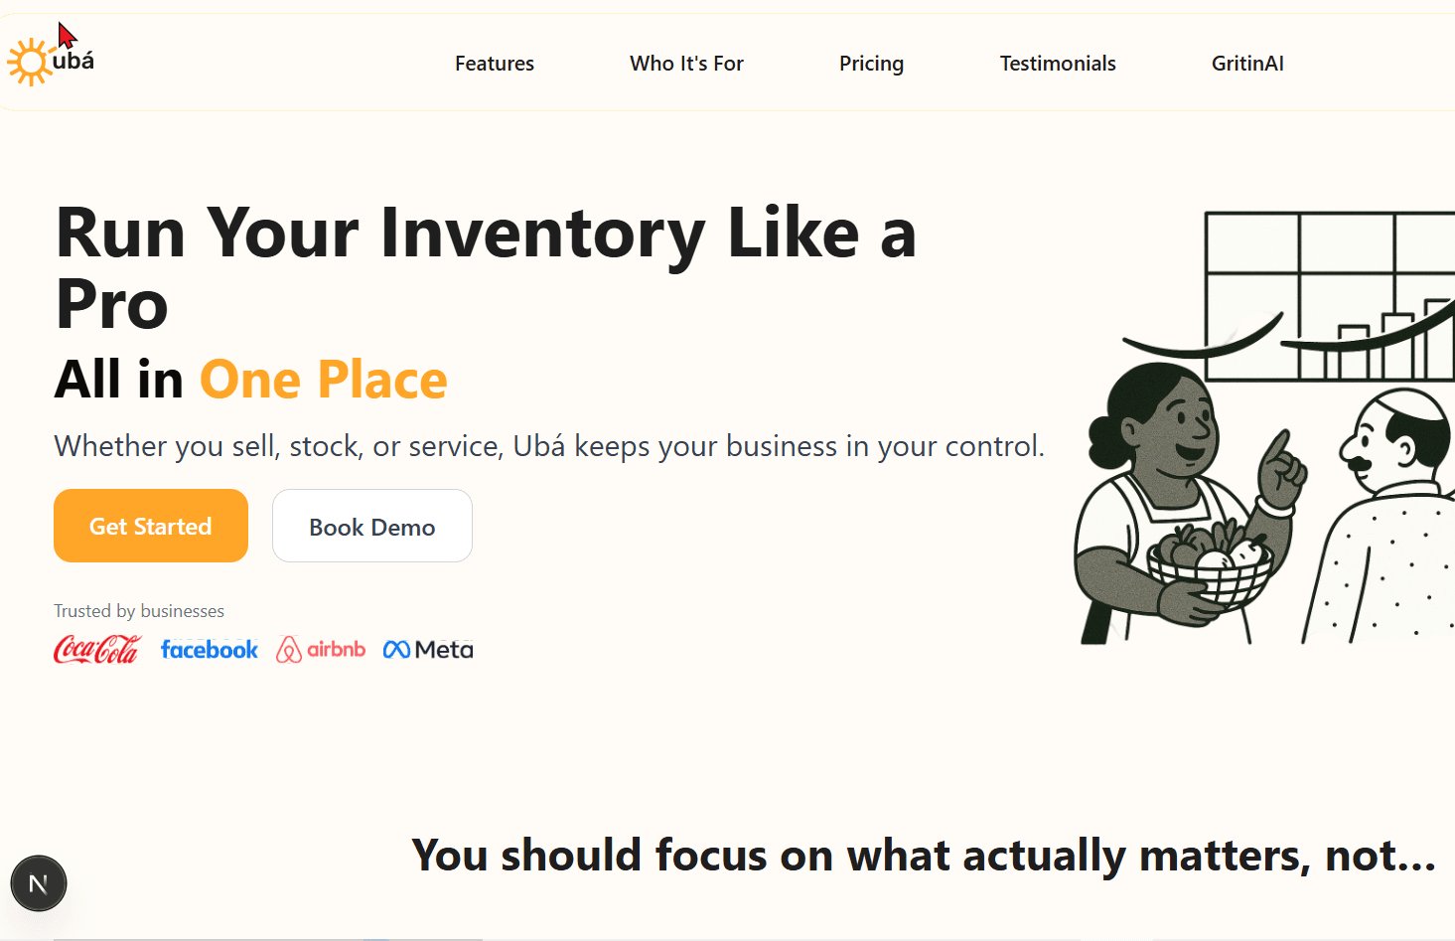
Task: Click the Coca-Cola brand logo
Action: coord(96,650)
